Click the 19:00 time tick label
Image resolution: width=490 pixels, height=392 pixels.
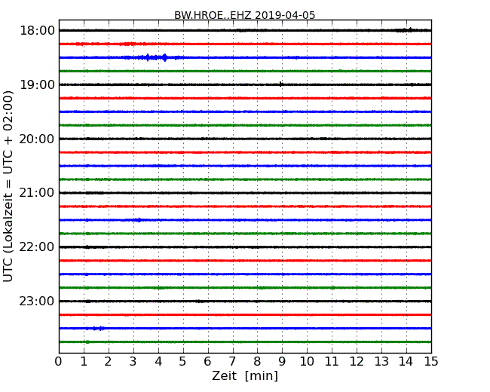pos(37,84)
